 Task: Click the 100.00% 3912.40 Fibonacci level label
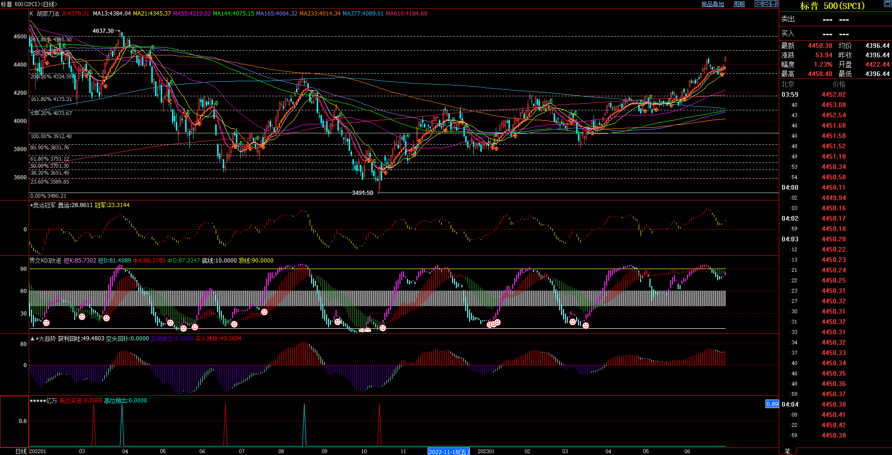[x=51, y=137]
